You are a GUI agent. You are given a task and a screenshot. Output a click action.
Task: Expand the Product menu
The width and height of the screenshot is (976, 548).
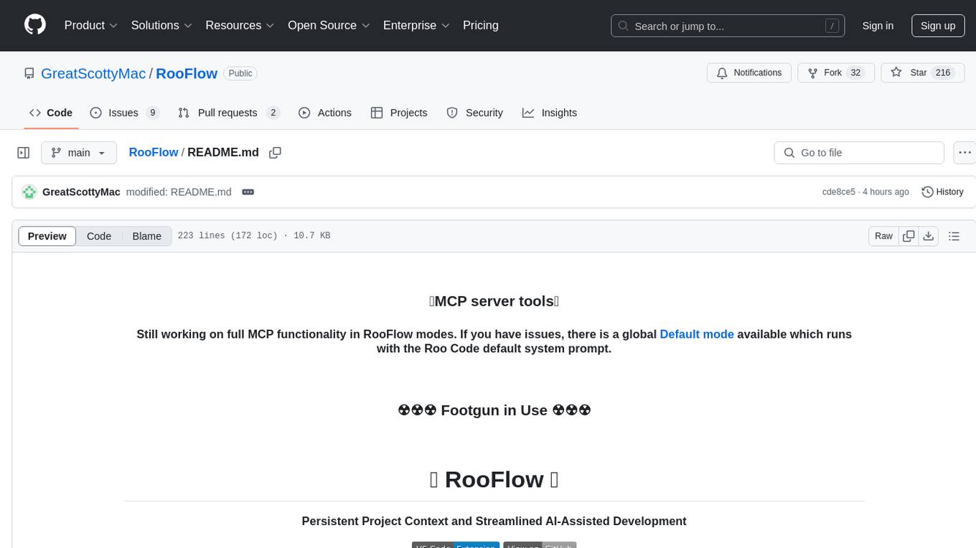[x=91, y=25]
